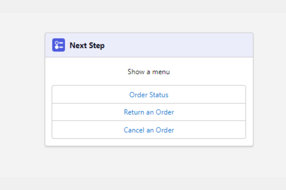Follow the Return an Order link

point(149,112)
